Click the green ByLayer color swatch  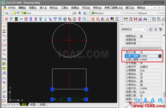93,13
